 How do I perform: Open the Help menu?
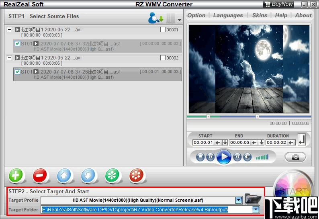(x=281, y=15)
